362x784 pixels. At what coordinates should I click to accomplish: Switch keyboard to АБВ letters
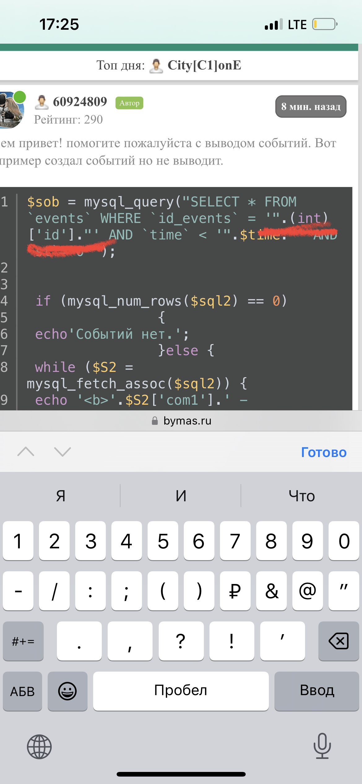click(23, 691)
